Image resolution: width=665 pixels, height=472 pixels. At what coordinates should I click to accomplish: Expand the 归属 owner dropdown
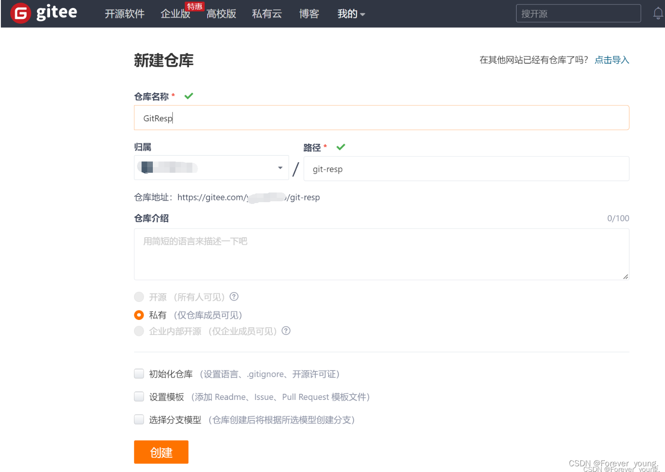pyautogui.click(x=211, y=167)
